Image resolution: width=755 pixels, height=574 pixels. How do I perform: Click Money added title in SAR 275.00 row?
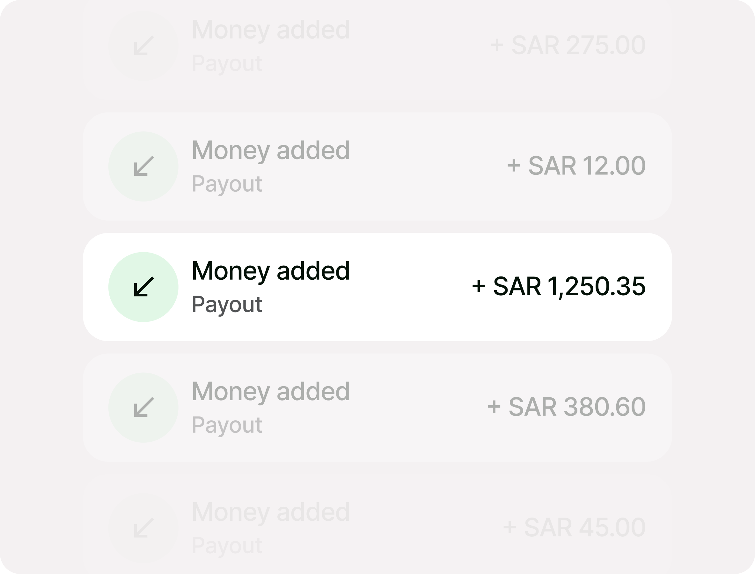tap(271, 31)
